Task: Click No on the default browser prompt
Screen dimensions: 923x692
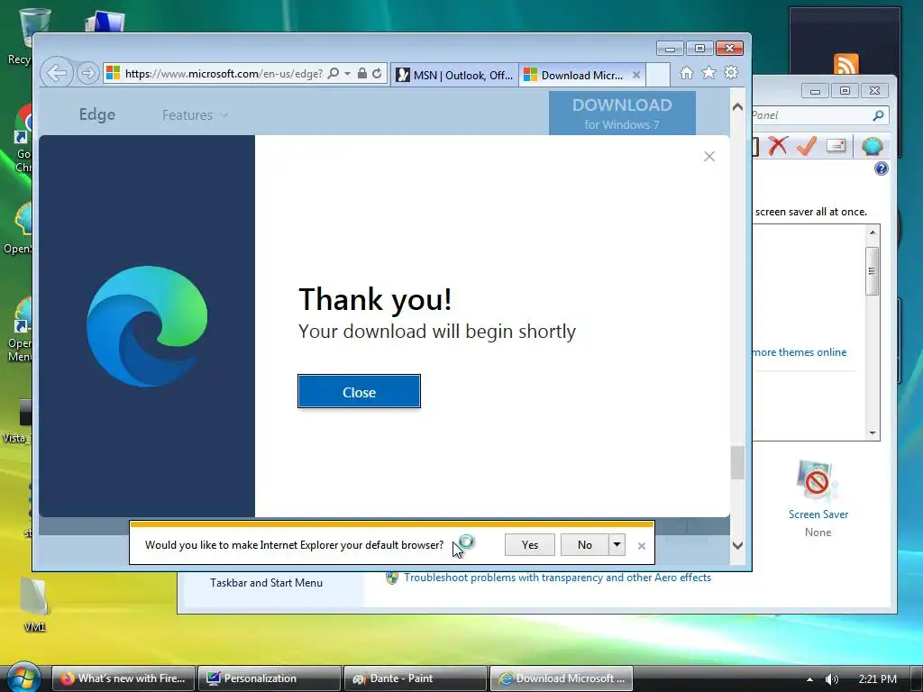Action: tap(584, 545)
